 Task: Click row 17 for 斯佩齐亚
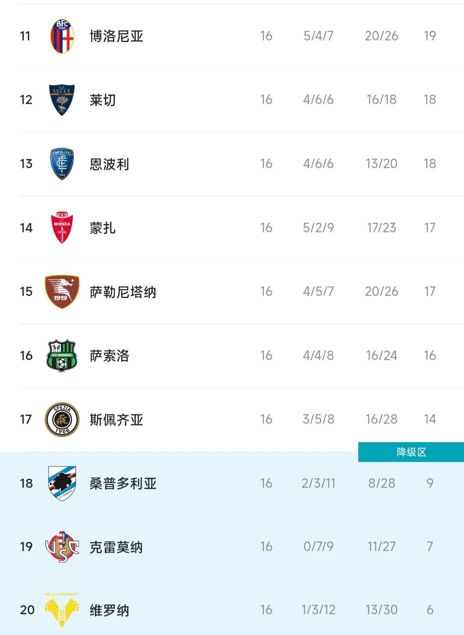[232, 419]
